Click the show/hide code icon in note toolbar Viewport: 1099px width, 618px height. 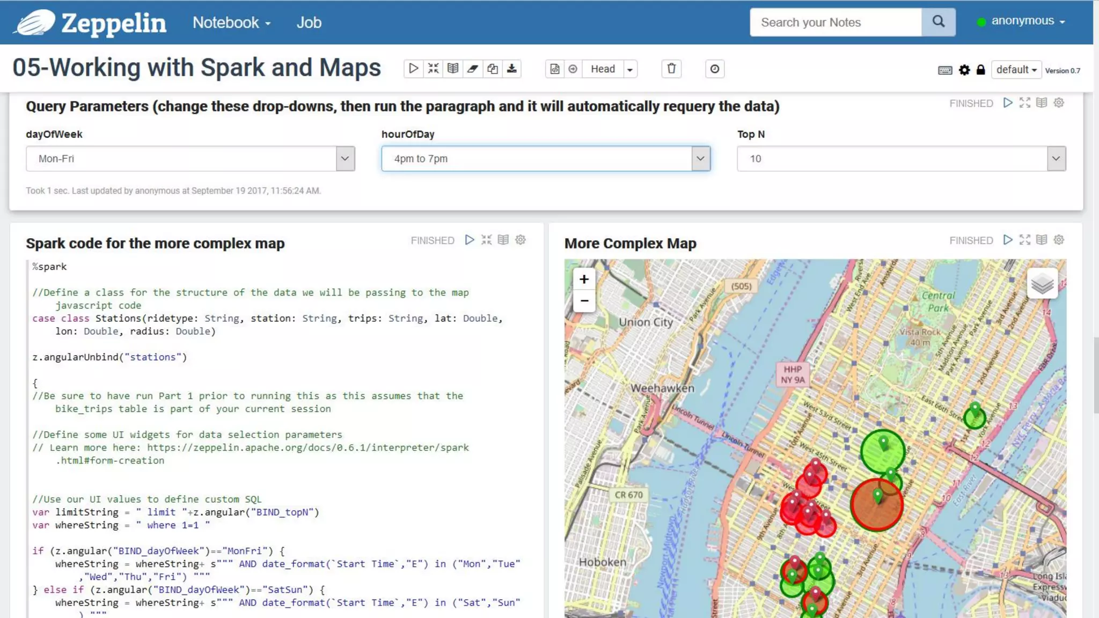(433, 69)
